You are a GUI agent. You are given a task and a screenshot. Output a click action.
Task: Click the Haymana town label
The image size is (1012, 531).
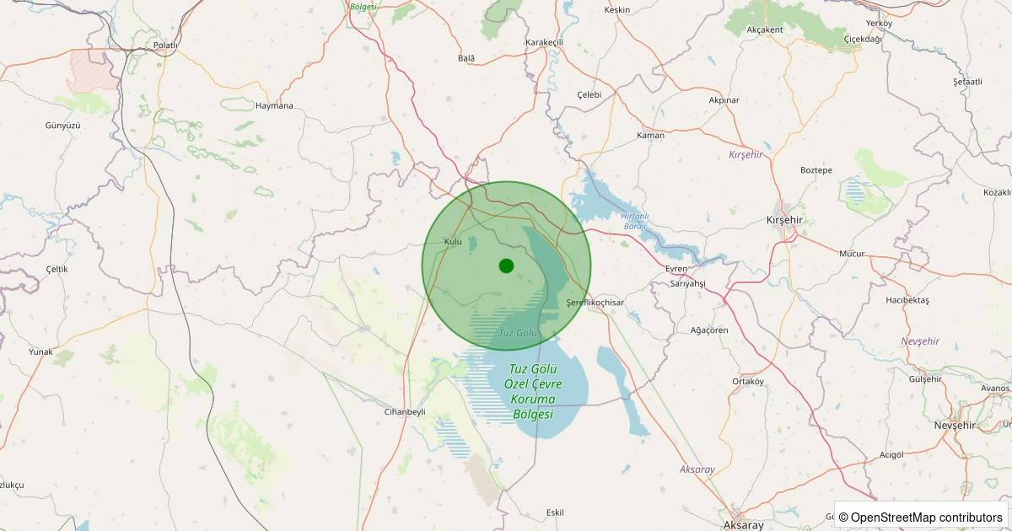point(274,106)
